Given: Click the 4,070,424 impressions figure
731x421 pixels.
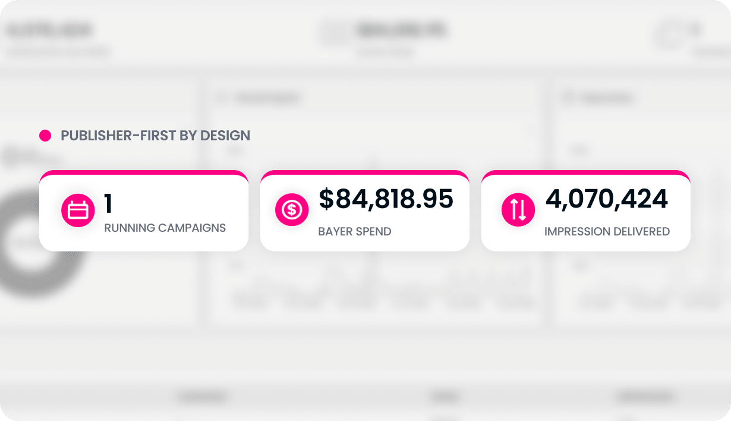Looking at the screenshot, I should pyautogui.click(x=607, y=199).
